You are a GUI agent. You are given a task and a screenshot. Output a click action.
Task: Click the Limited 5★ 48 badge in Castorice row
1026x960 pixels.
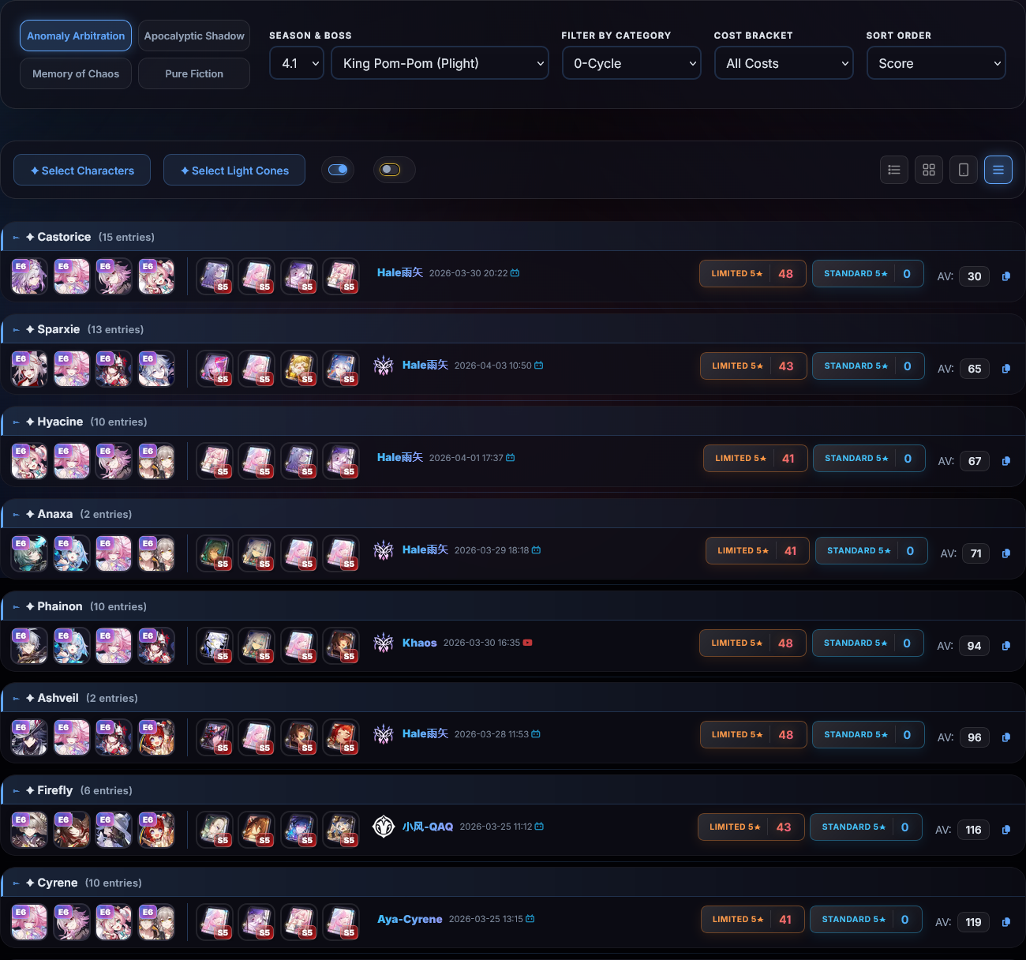[753, 274]
